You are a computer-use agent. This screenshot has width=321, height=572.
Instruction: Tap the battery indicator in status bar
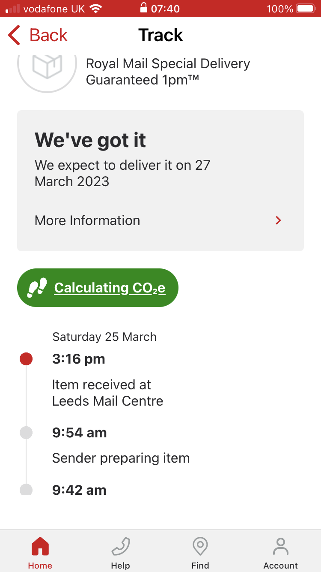306,9
